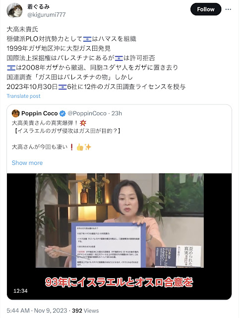This screenshot has height=318, width=247.
Task: Open the 5:44 AM · Nov 9, 2023 timestamp
Action: [37, 311]
